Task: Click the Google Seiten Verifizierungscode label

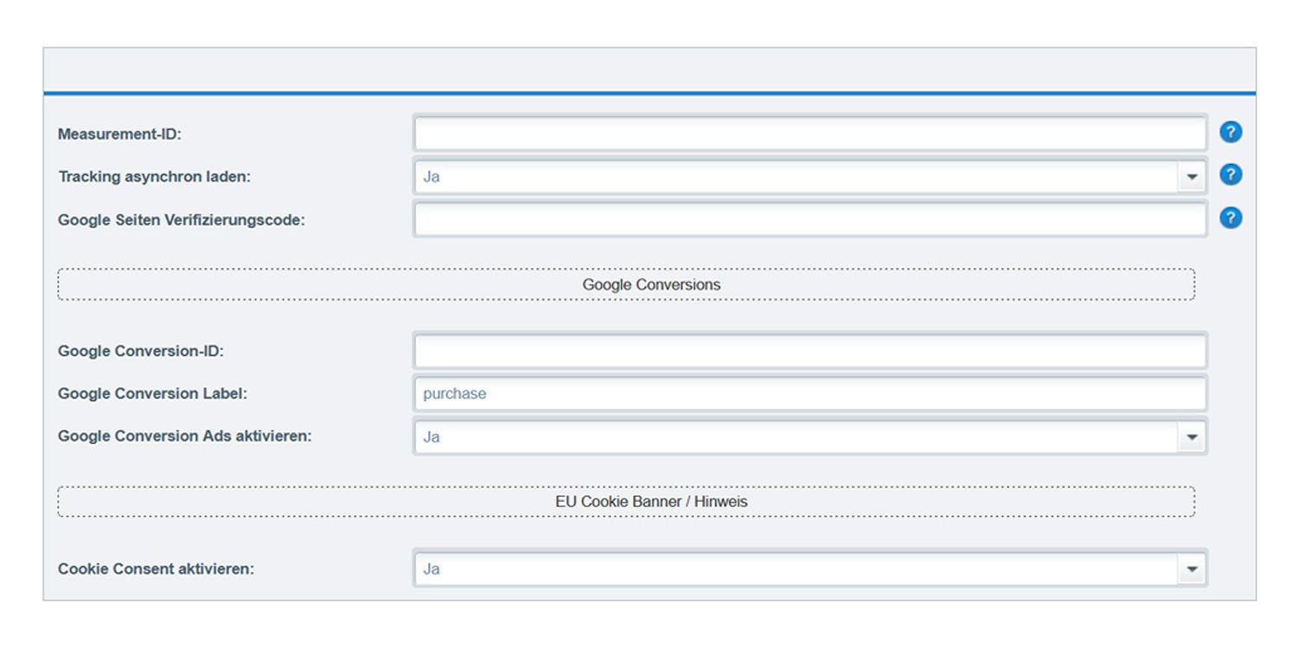Action: [x=182, y=219]
